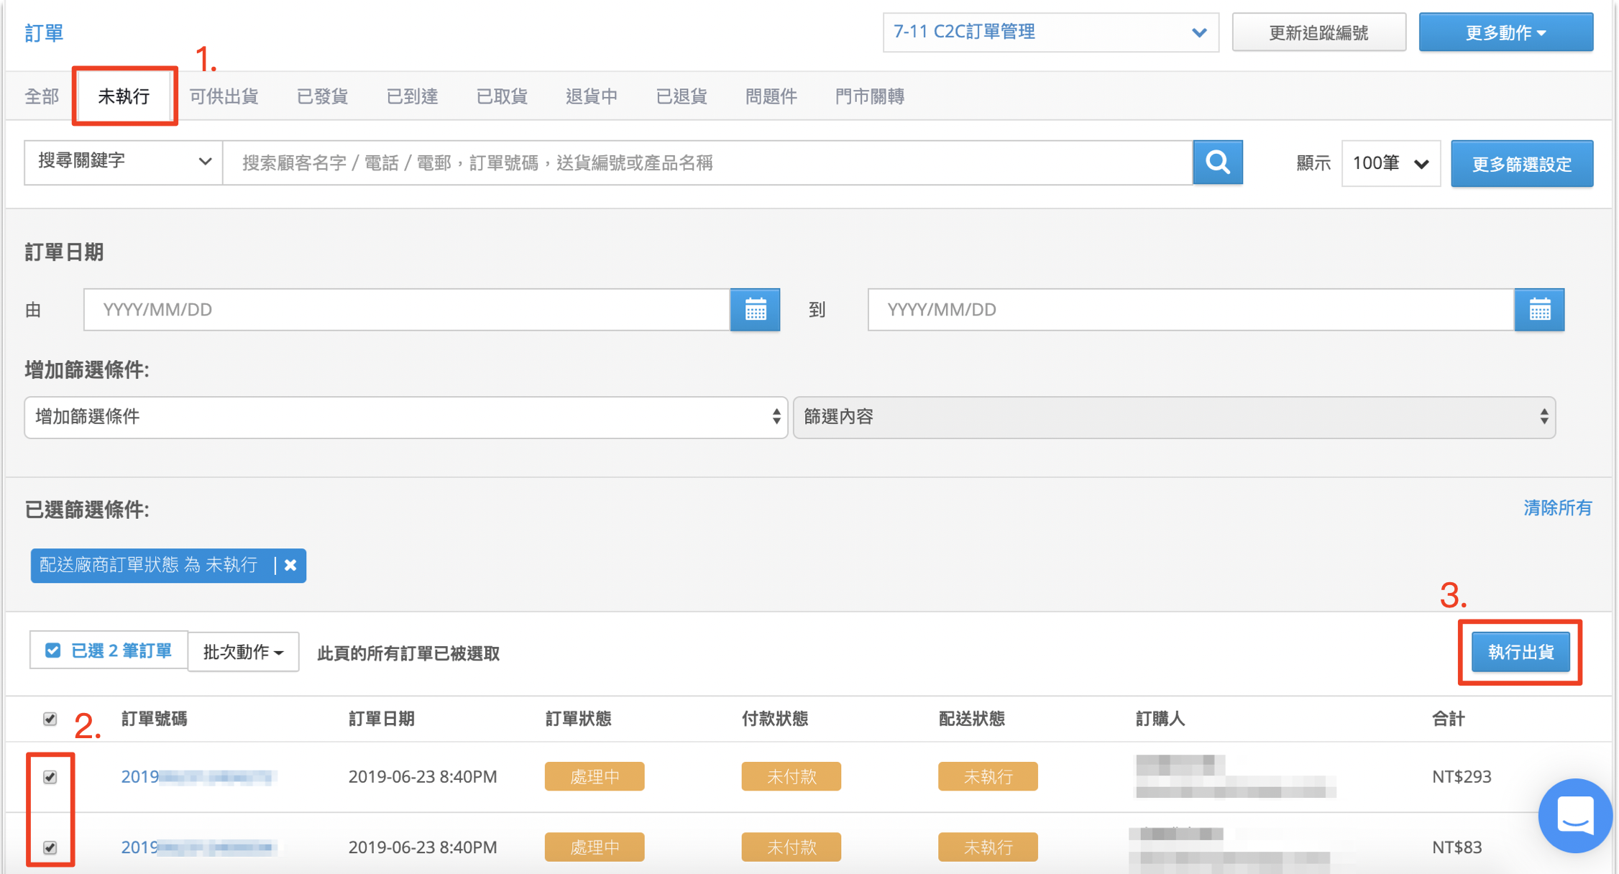Click the 訂購人 column header
This screenshot has width=1619, height=874.
click(1160, 719)
